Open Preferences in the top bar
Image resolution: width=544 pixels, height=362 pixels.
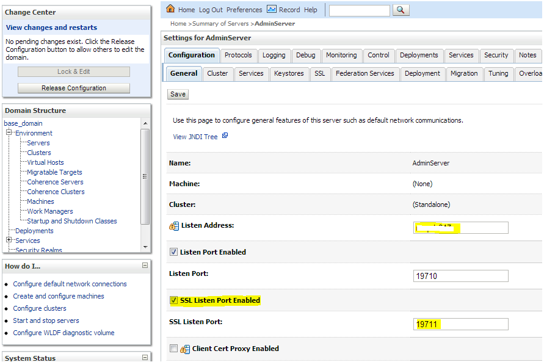pos(244,10)
